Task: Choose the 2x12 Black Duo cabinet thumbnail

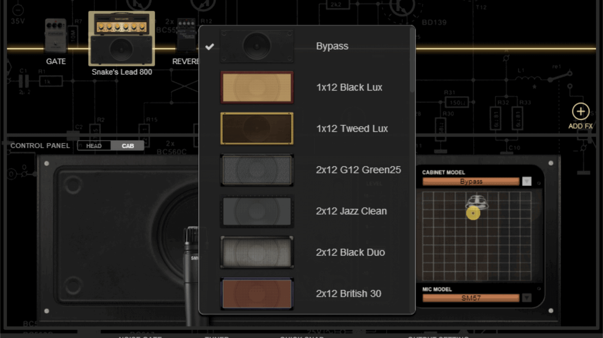Action: pos(257,252)
